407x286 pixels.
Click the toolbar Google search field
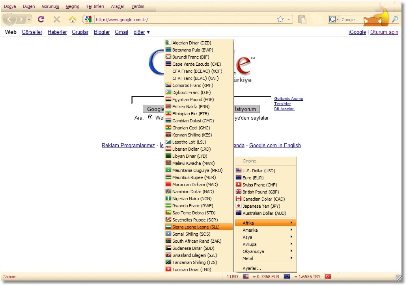point(364,19)
